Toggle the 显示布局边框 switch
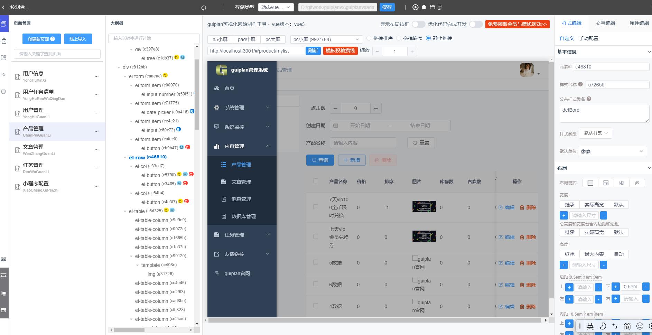652x335 pixels. click(418, 24)
